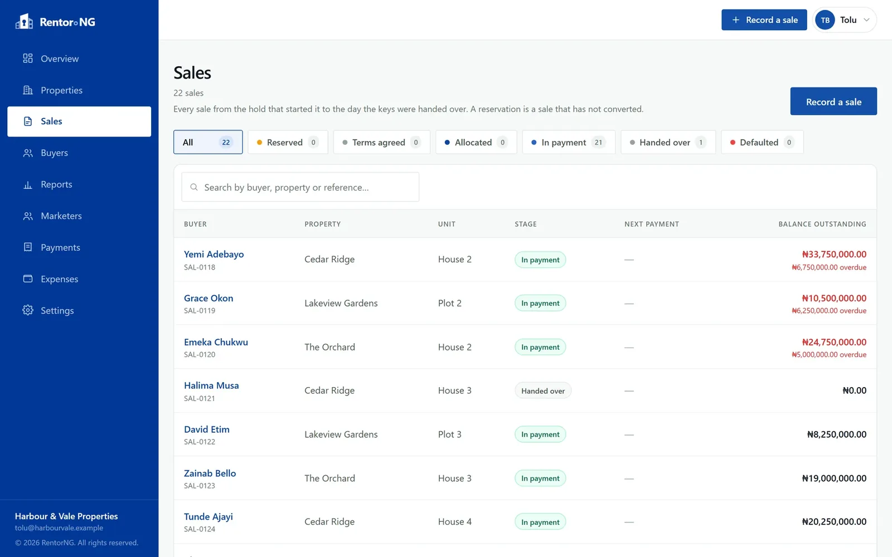This screenshot has width=892, height=557.
Task: Click the Expenses wallet icon in sidebar
Action: (28, 279)
